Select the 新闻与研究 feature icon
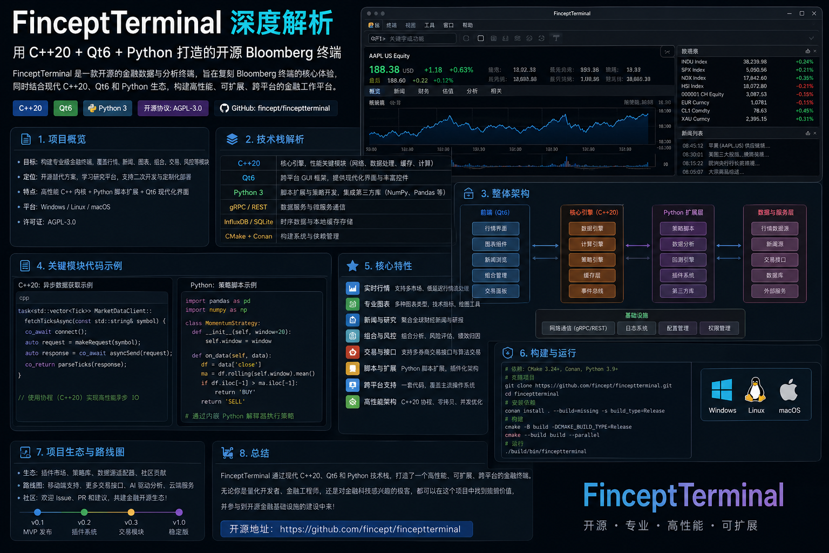Screen dimensions: 829x553 point(352,320)
